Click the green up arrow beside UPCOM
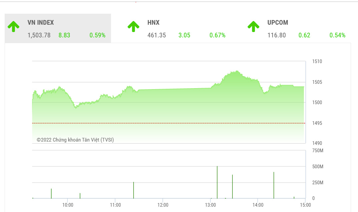This screenshot has height=212, width=358. click(253, 27)
